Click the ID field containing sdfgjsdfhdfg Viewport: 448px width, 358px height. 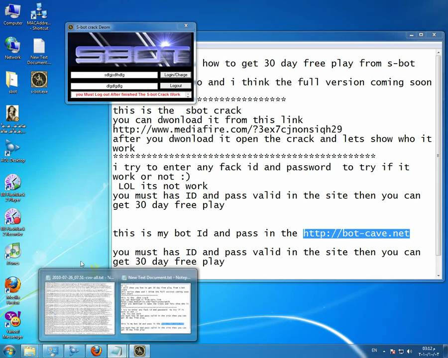pos(114,75)
